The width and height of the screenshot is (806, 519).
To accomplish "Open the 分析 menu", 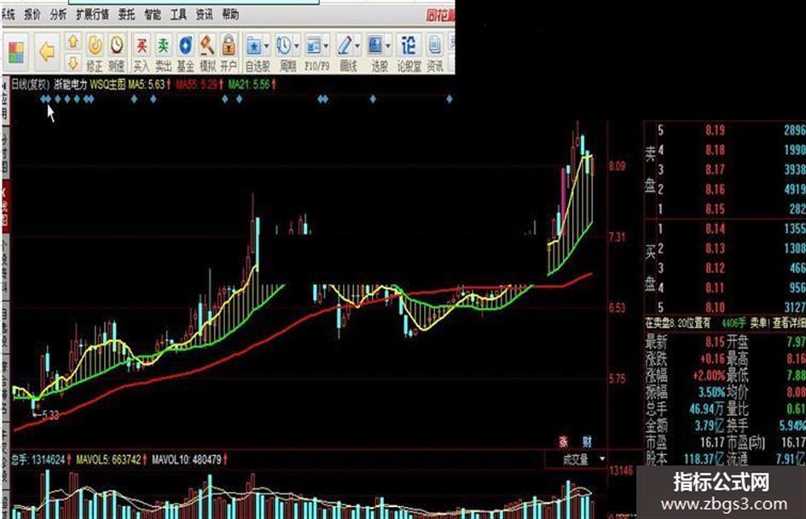I will click(58, 14).
